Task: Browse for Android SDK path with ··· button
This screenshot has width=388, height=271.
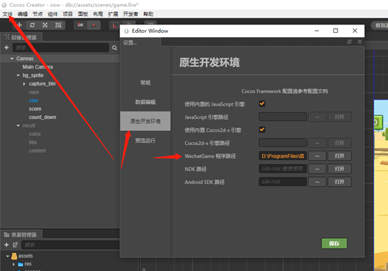Action: click(317, 182)
